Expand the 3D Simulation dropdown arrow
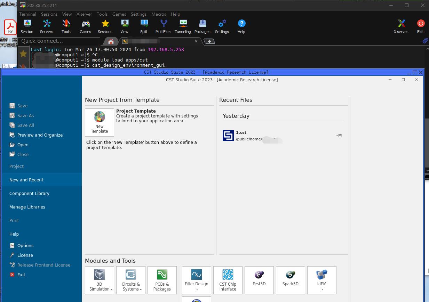 111,289
